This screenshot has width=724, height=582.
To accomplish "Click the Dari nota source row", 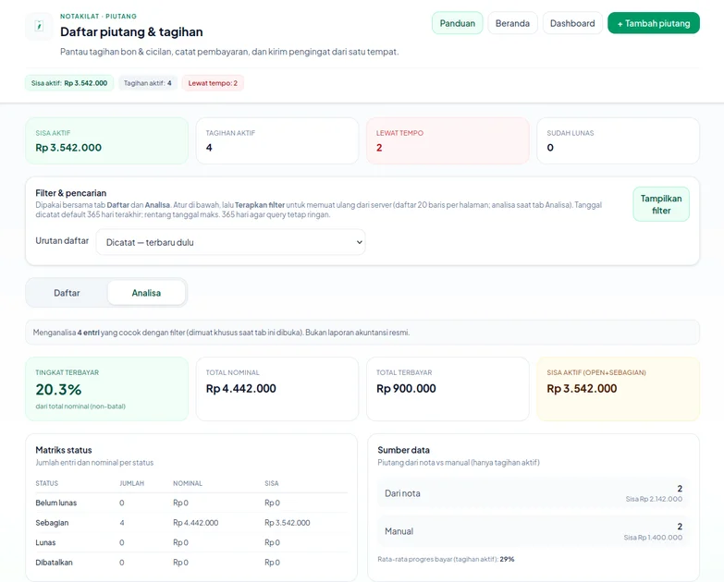I will click(533, 493).
